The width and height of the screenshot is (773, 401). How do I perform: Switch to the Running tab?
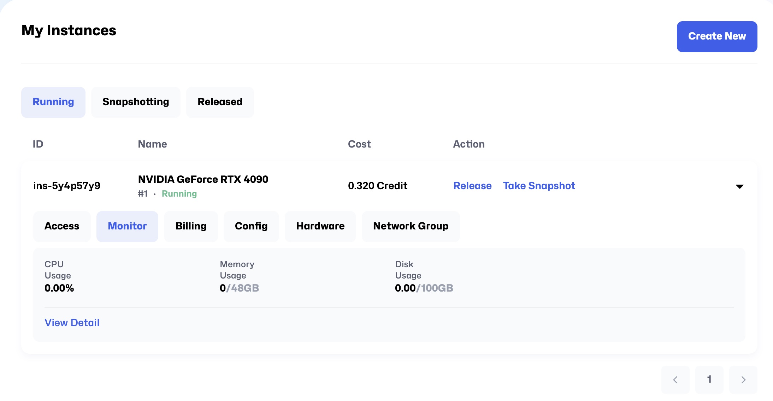click(x=53, y=102)
